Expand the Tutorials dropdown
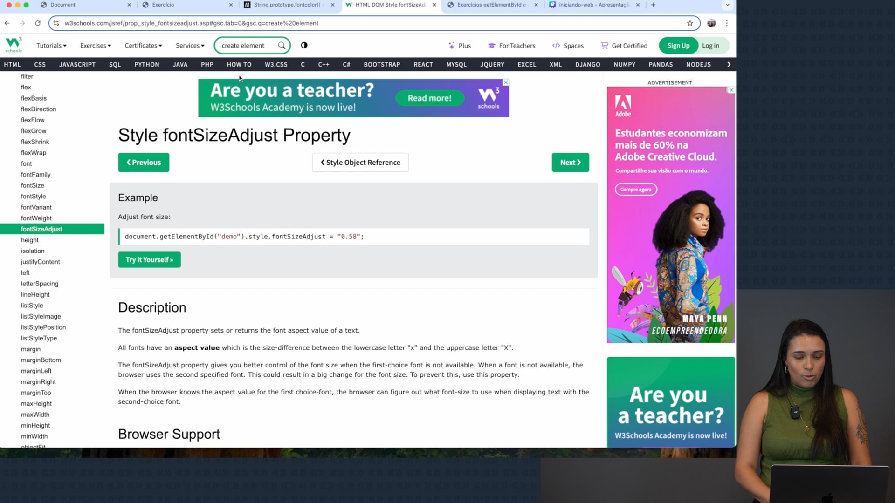The width and height of the screenshot is (895, 503). 51,46
